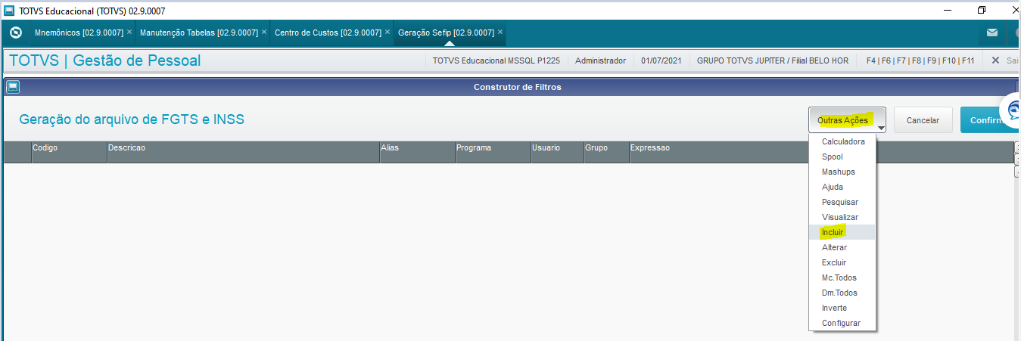
Task: Choose Mc.Todos menu entry
Action: pyautogui.click(x=842, y=277)
